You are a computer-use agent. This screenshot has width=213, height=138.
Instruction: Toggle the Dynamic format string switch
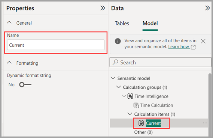[x=25, y=85]
